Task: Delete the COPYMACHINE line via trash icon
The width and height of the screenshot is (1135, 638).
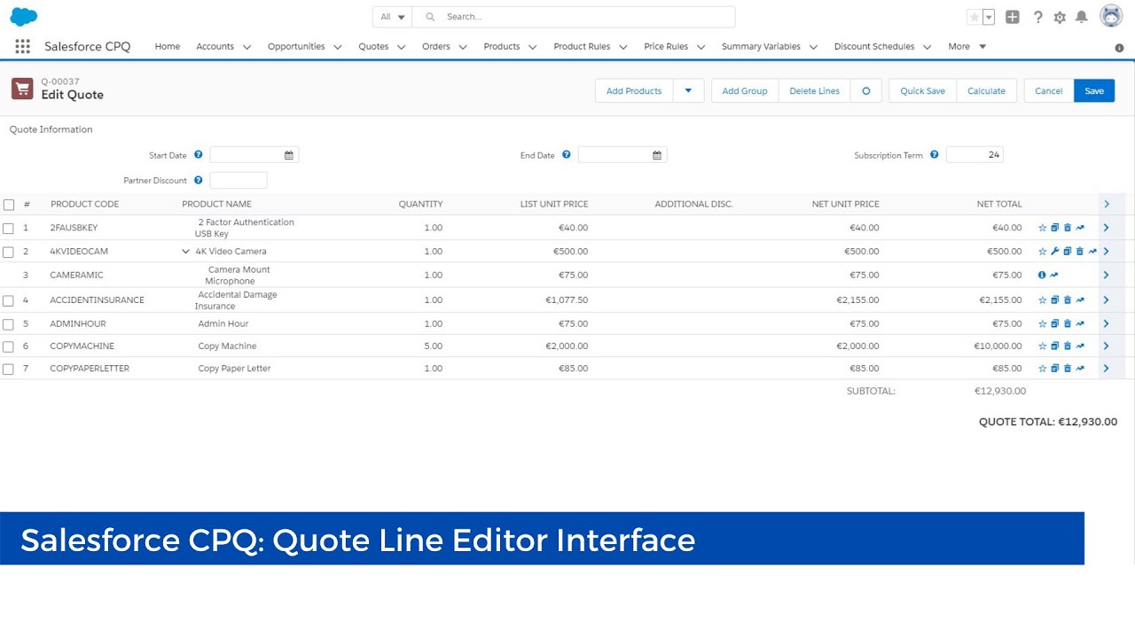Action: tap(1068, 346)
